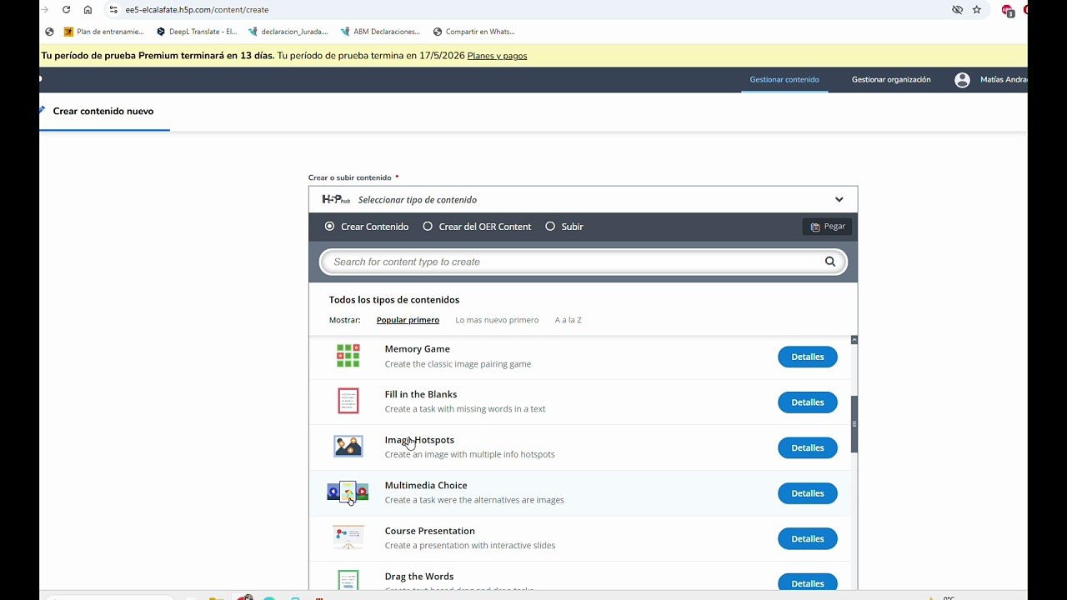Sort by Lo mas nuevo primero
The width and height of the screenshot is (1067, 600).
pos(497,320)
